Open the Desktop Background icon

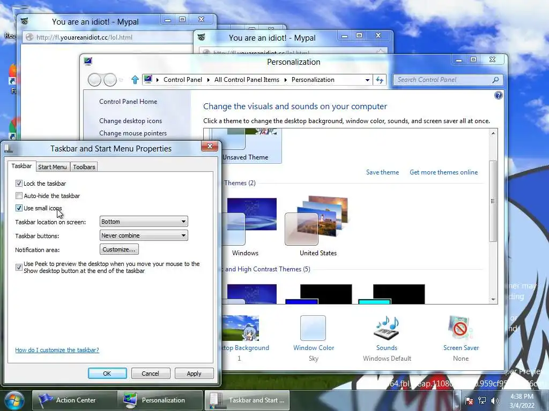(x=241, y=328)
